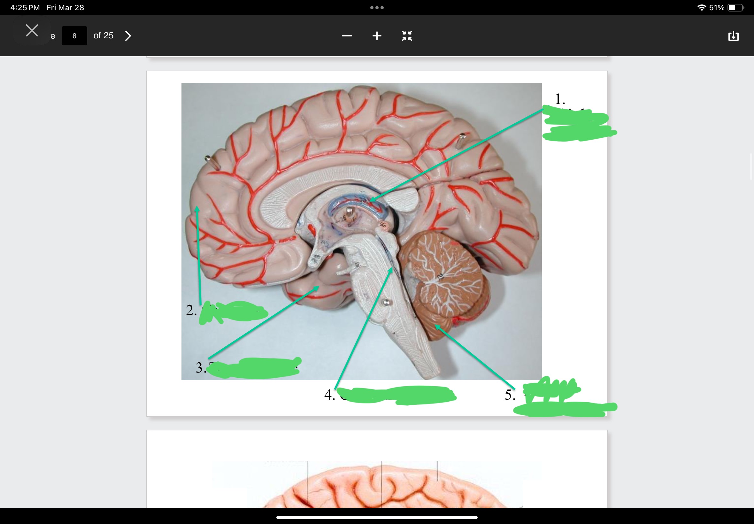Click the green scribble next to label 4
The height and width of the screenshot is (524, 754).
coord(397,395)
